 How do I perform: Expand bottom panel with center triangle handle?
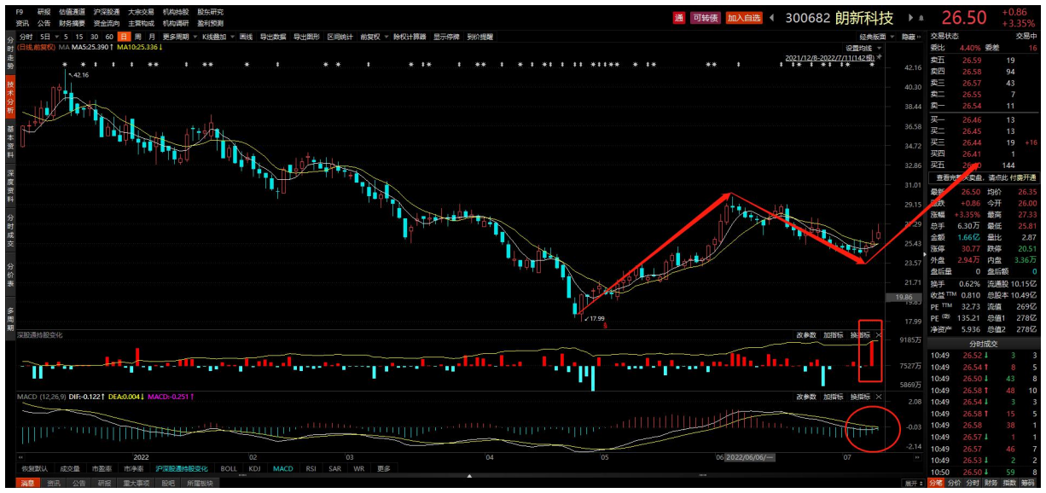point(468,476)
